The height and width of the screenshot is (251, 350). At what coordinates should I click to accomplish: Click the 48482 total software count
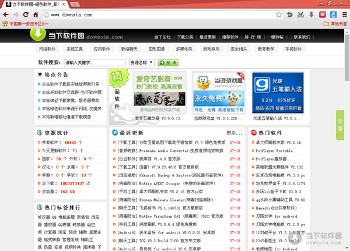tap(71, 143)
